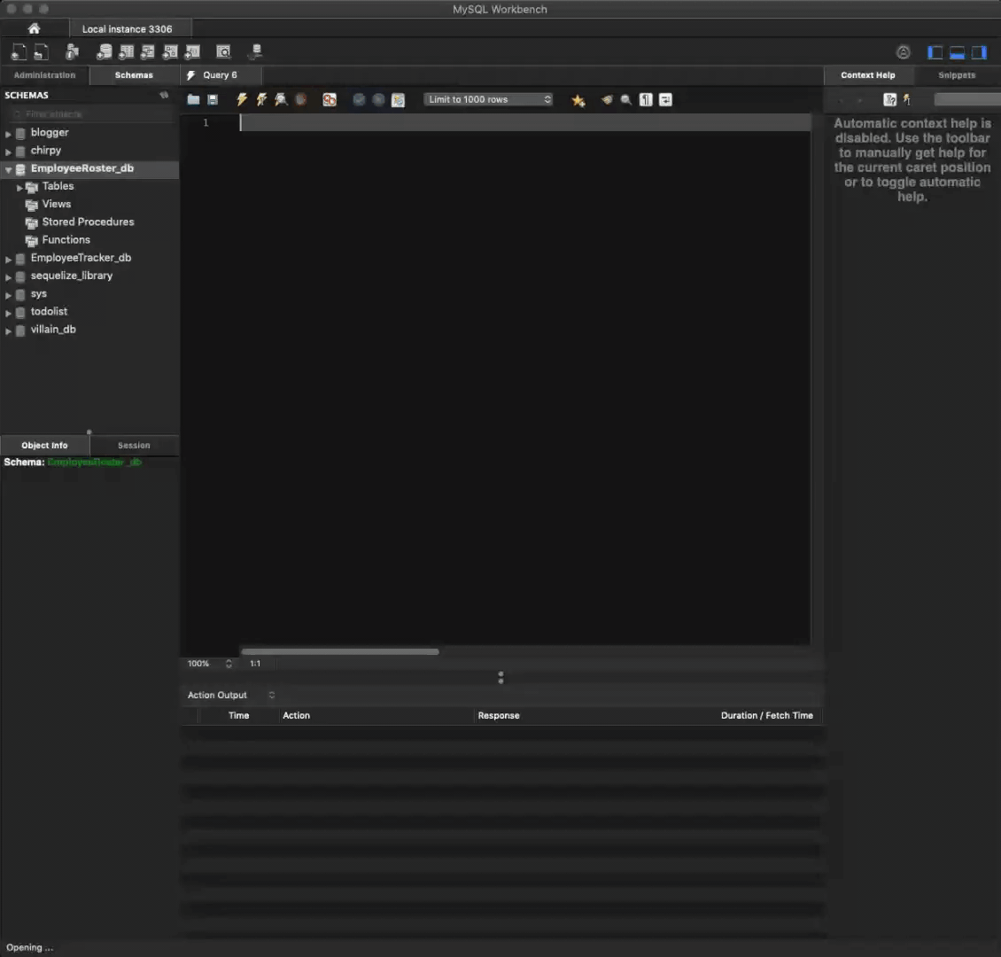This screenshot has width=1001, height=957.
Task: Open the Action Output selector
Action: [231, 696]
